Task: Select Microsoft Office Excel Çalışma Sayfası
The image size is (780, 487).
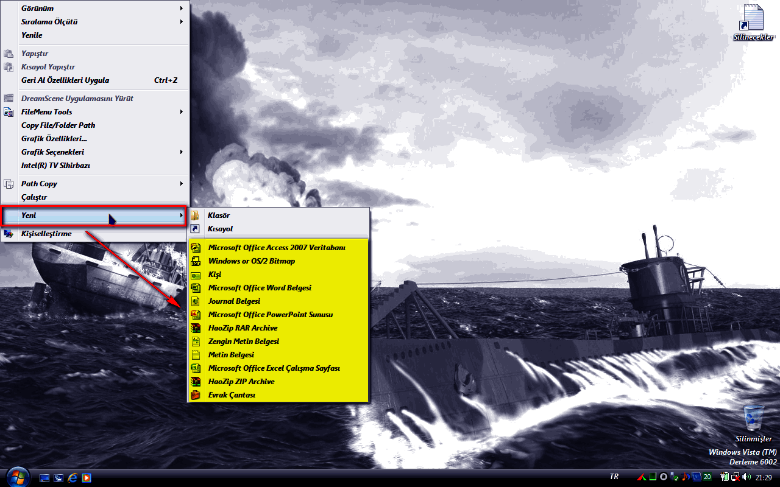Action: pos(278,368)
